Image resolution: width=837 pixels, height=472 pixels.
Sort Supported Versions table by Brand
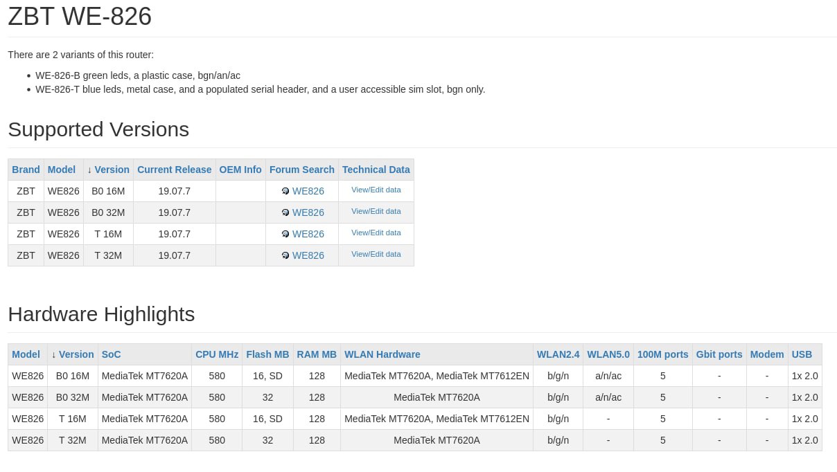26,170
